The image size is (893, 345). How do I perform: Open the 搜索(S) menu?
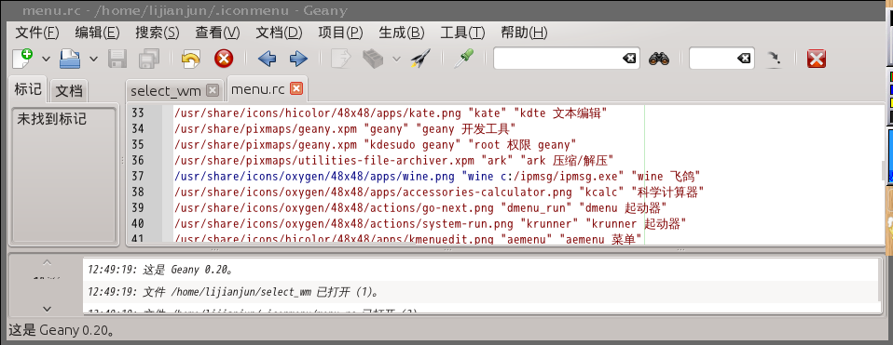(158, 33)
